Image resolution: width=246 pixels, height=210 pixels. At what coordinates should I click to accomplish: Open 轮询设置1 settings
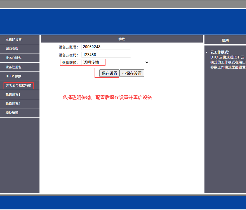[13, 95]
